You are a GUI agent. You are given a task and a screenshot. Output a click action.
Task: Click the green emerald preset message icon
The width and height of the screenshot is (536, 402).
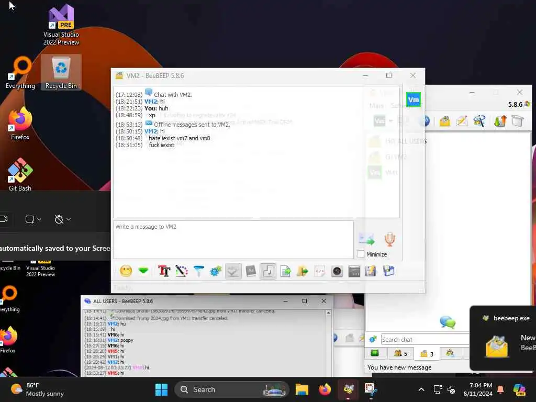point(143,271)
